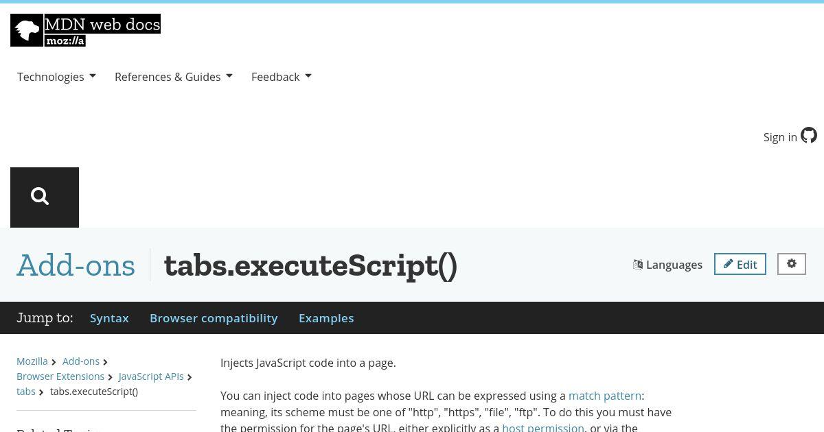Image resolution: width=824 pixels, height=432 pixels.
Task: Jump to the Syntax section
Action: 109,318
